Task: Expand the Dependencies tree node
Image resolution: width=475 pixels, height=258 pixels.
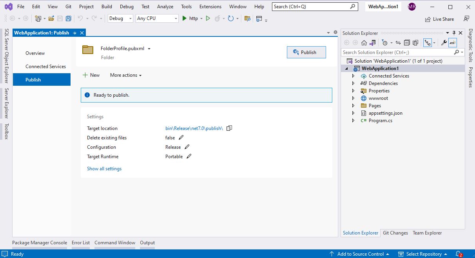Action: click(353, 83)
